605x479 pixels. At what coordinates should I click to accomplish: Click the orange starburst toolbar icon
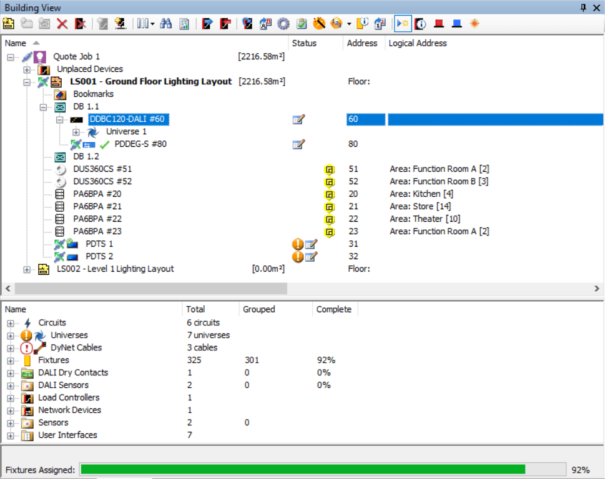[x=475, y=24]
